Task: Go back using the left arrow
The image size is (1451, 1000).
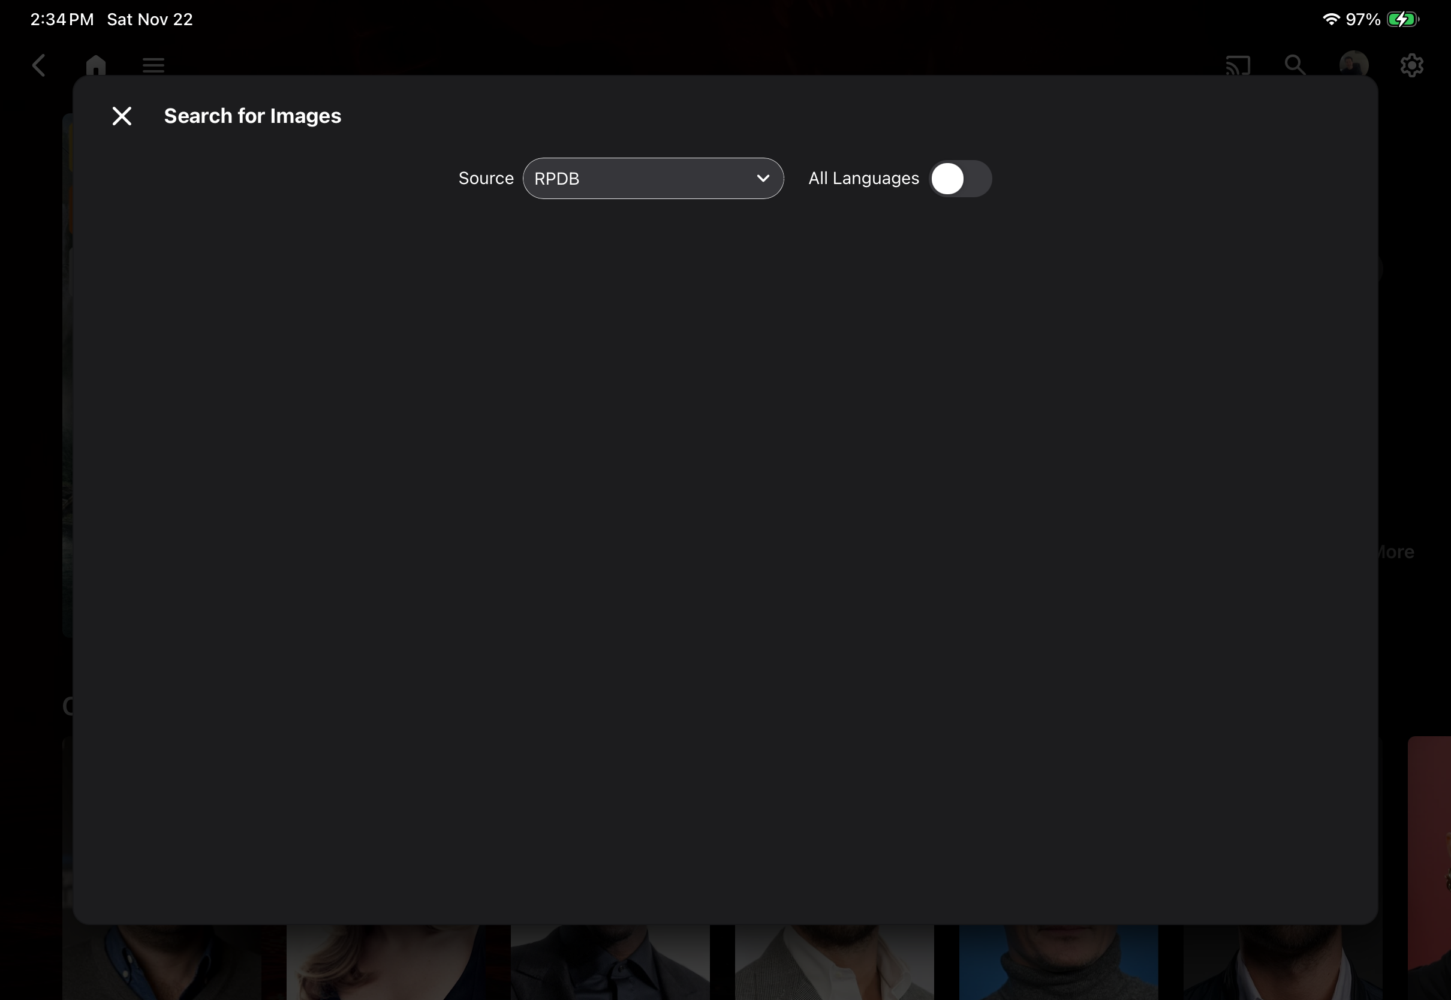Action: point(39,65)
